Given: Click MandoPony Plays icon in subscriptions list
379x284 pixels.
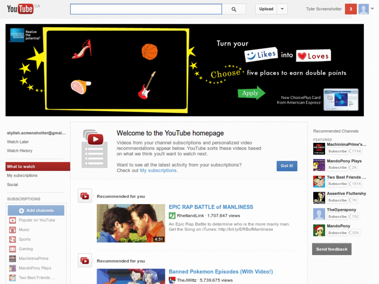Looking at the screenshot, I should [13, 268].
